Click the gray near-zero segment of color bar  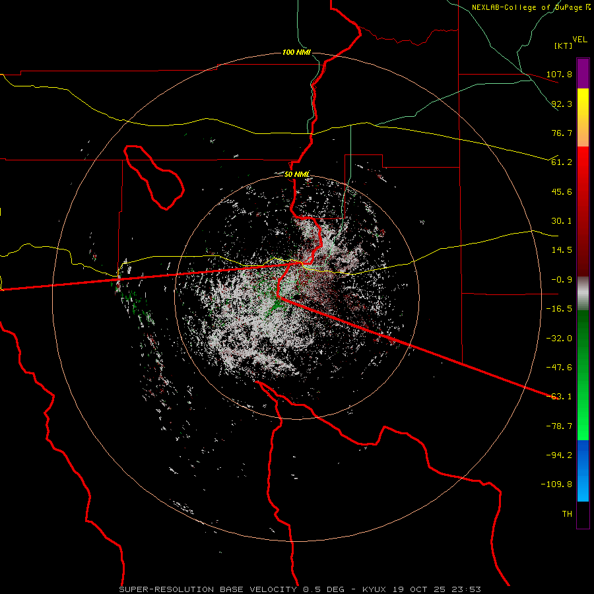[583, 294]
